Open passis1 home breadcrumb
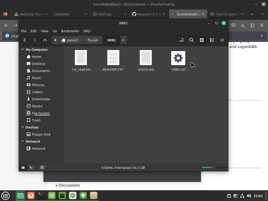268x201 pixels. (71, 40)
